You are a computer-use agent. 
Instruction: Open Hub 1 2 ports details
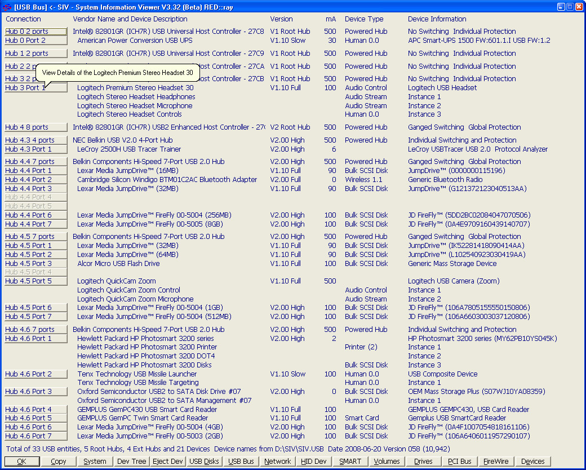[36, 54]
